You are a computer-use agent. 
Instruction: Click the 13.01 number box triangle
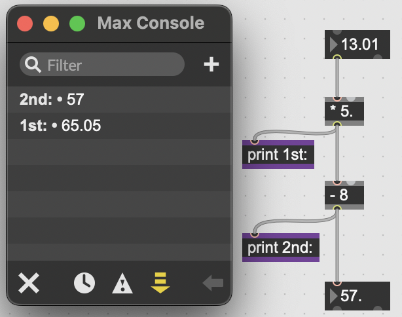tap(335, 45)
